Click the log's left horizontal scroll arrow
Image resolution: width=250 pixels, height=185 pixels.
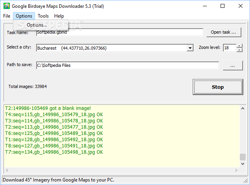click(x=7, y=171)
